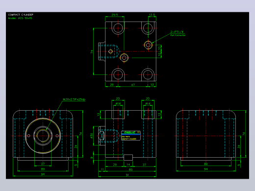The image size is (255, 191).
Task: Click the COMPACT CYLINDER title text
Action: [x=21, y=15]
